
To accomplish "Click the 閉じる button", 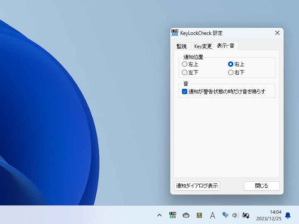I will (x=262, y=186).
